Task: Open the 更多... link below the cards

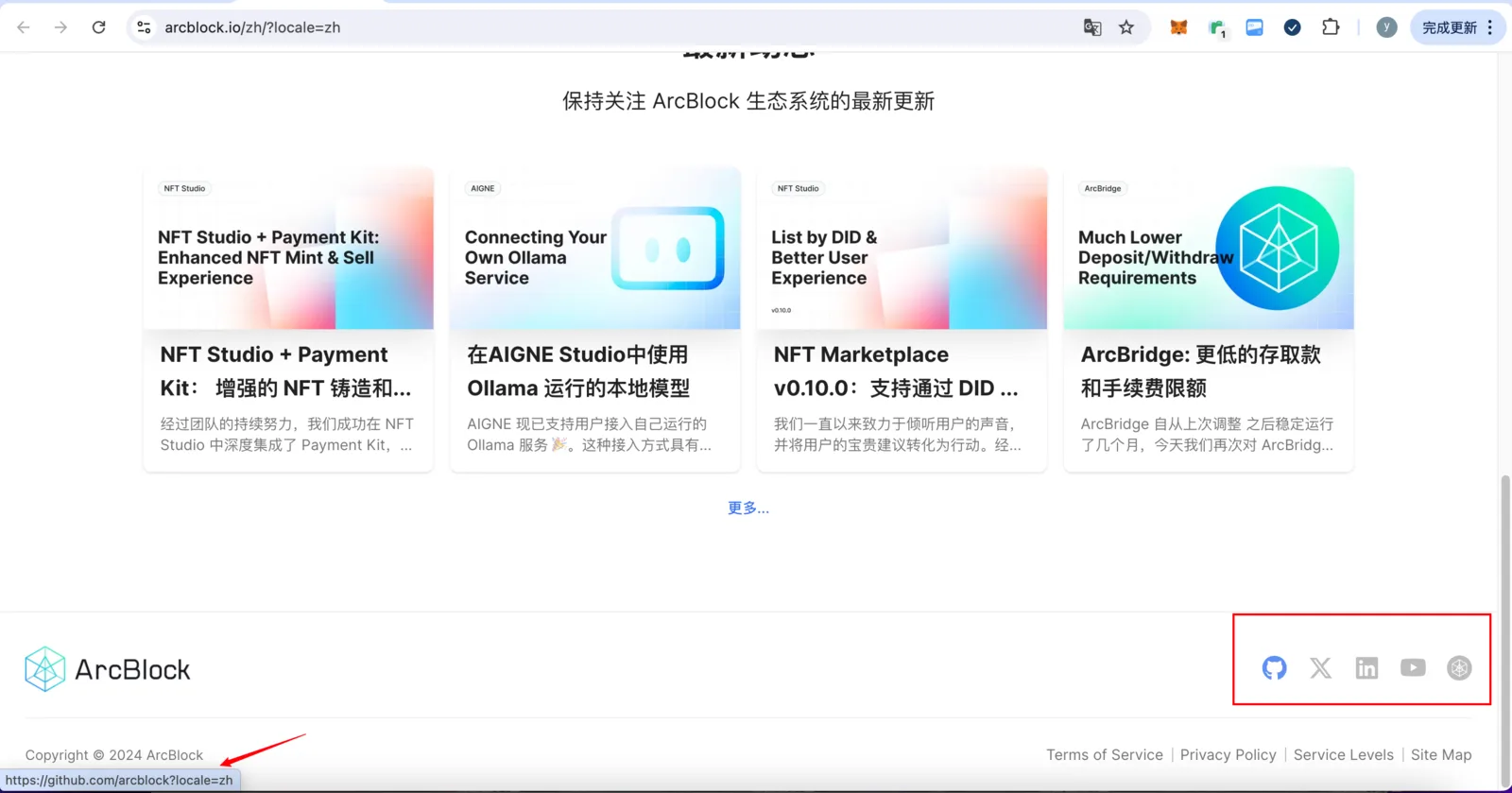Action: 748,509
